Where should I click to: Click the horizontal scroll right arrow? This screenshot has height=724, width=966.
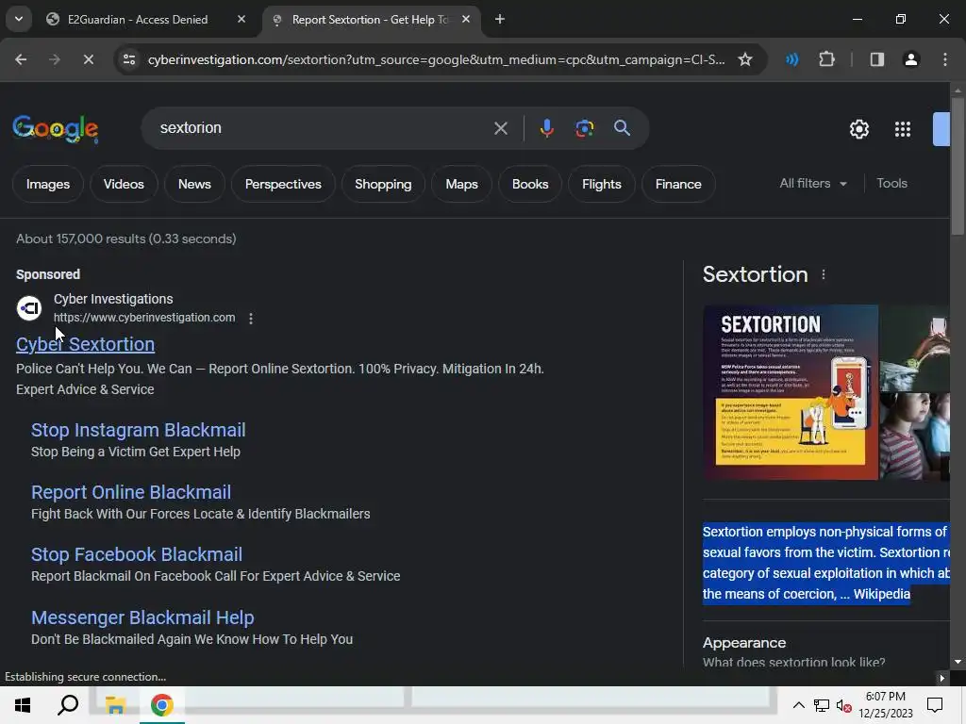(x=941, y=679)
